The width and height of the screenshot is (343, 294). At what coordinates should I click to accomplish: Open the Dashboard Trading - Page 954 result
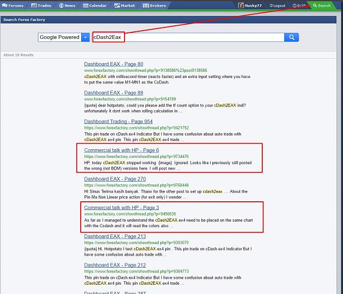119,121
